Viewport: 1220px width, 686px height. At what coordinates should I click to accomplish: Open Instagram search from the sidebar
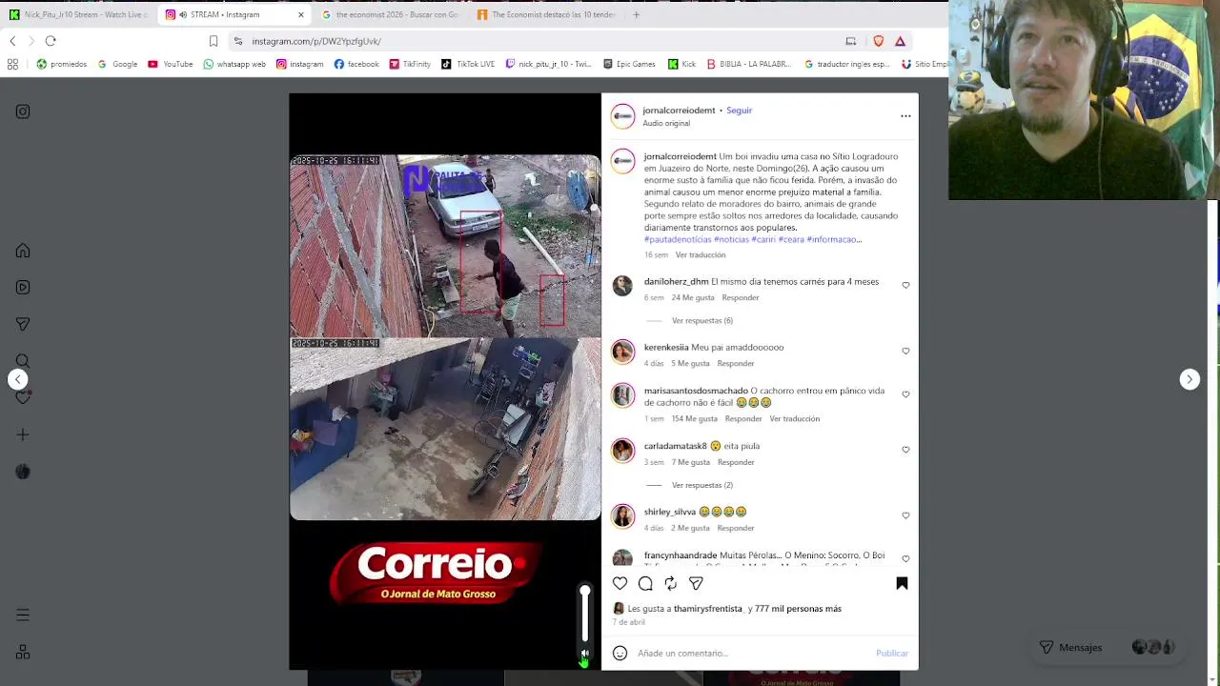click(23, 361)
